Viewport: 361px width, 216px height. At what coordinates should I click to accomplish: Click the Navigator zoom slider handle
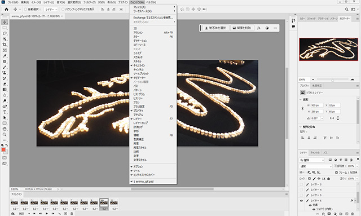tap(332, 80)
